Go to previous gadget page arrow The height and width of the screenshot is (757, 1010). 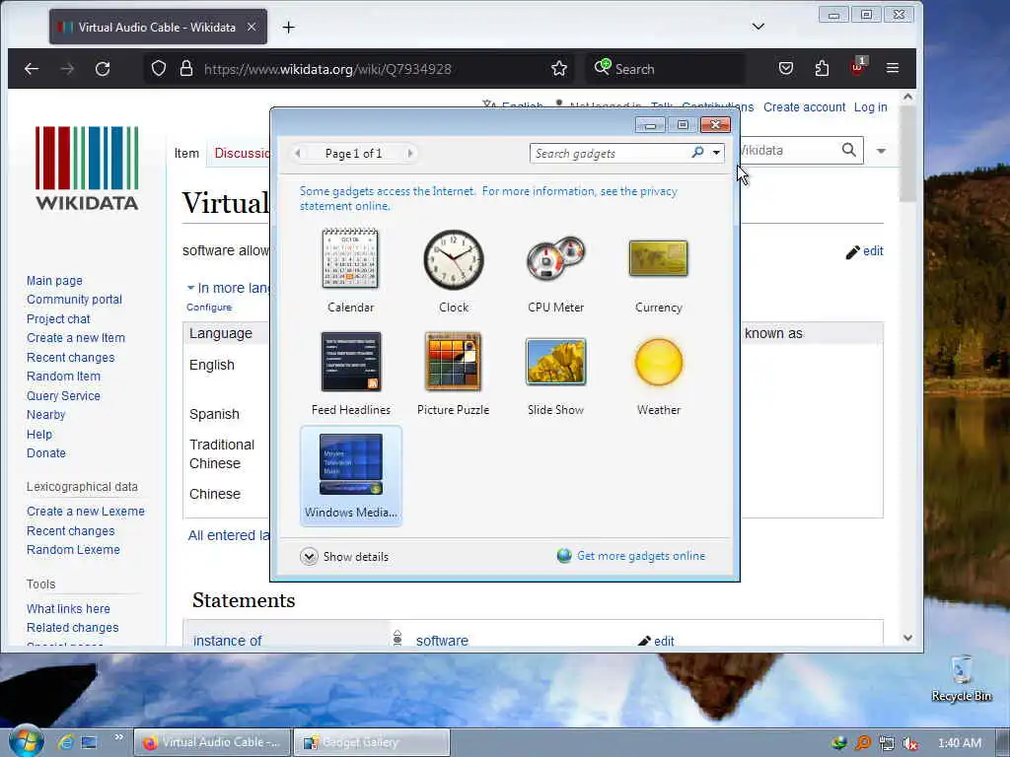tap(298, 153)
